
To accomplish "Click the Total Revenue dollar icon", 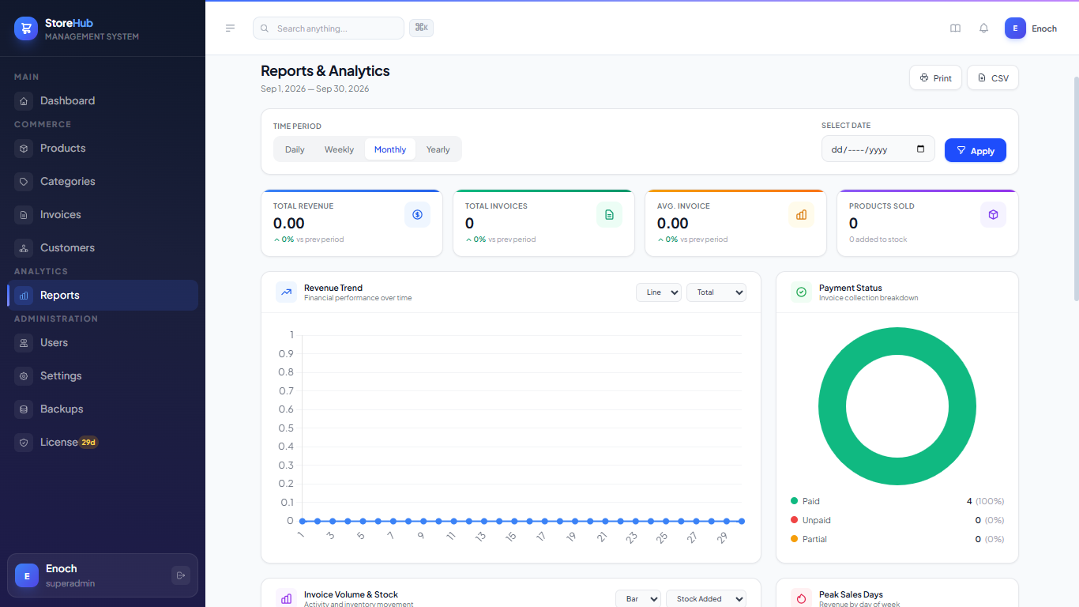I will point(417,214).
